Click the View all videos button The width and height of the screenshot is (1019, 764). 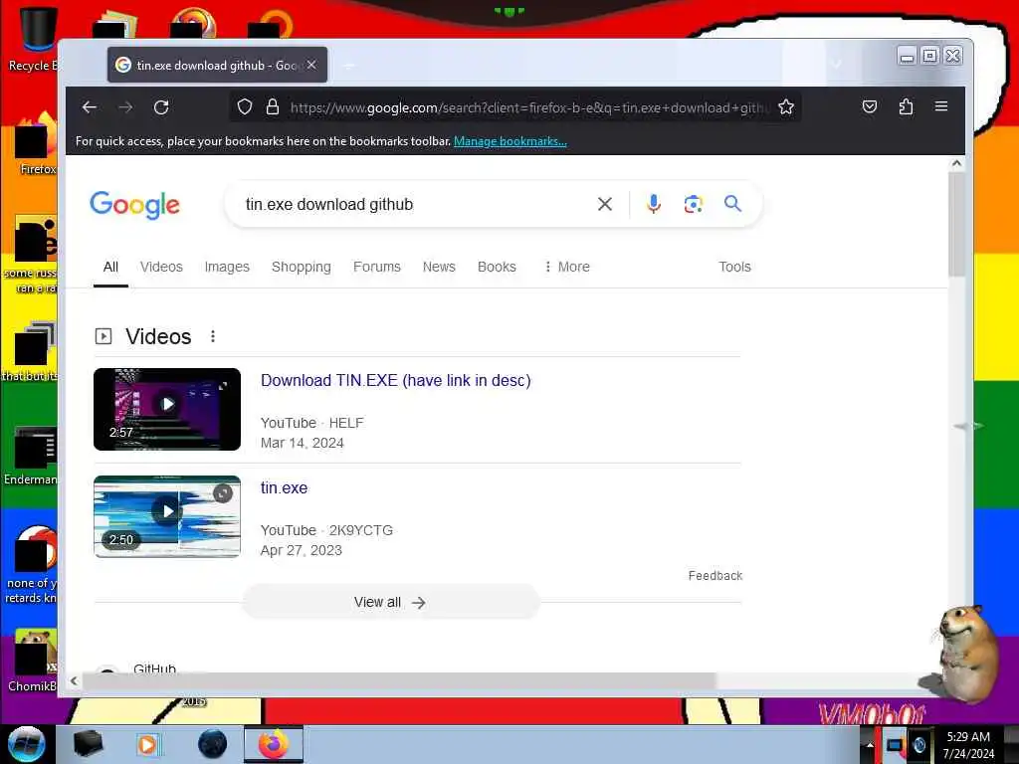[x=390, y=602]
